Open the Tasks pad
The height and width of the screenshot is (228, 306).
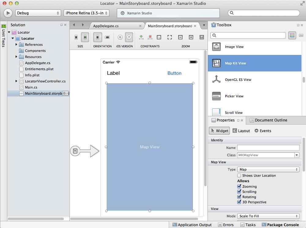(248, 225)
